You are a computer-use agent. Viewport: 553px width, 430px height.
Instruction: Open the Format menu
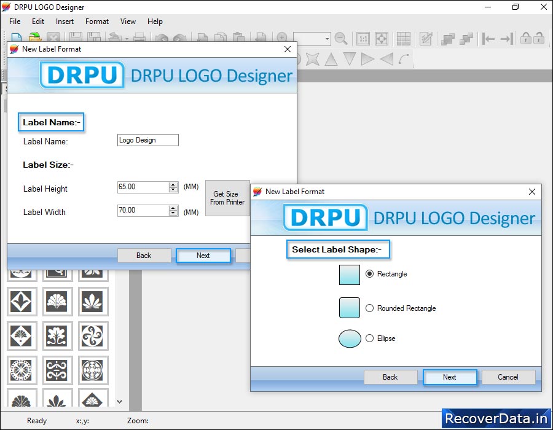[97, 21]
